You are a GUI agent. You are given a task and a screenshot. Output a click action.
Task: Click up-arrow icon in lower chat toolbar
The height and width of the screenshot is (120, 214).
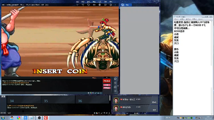pyautogui.click(x=104, y=113)
